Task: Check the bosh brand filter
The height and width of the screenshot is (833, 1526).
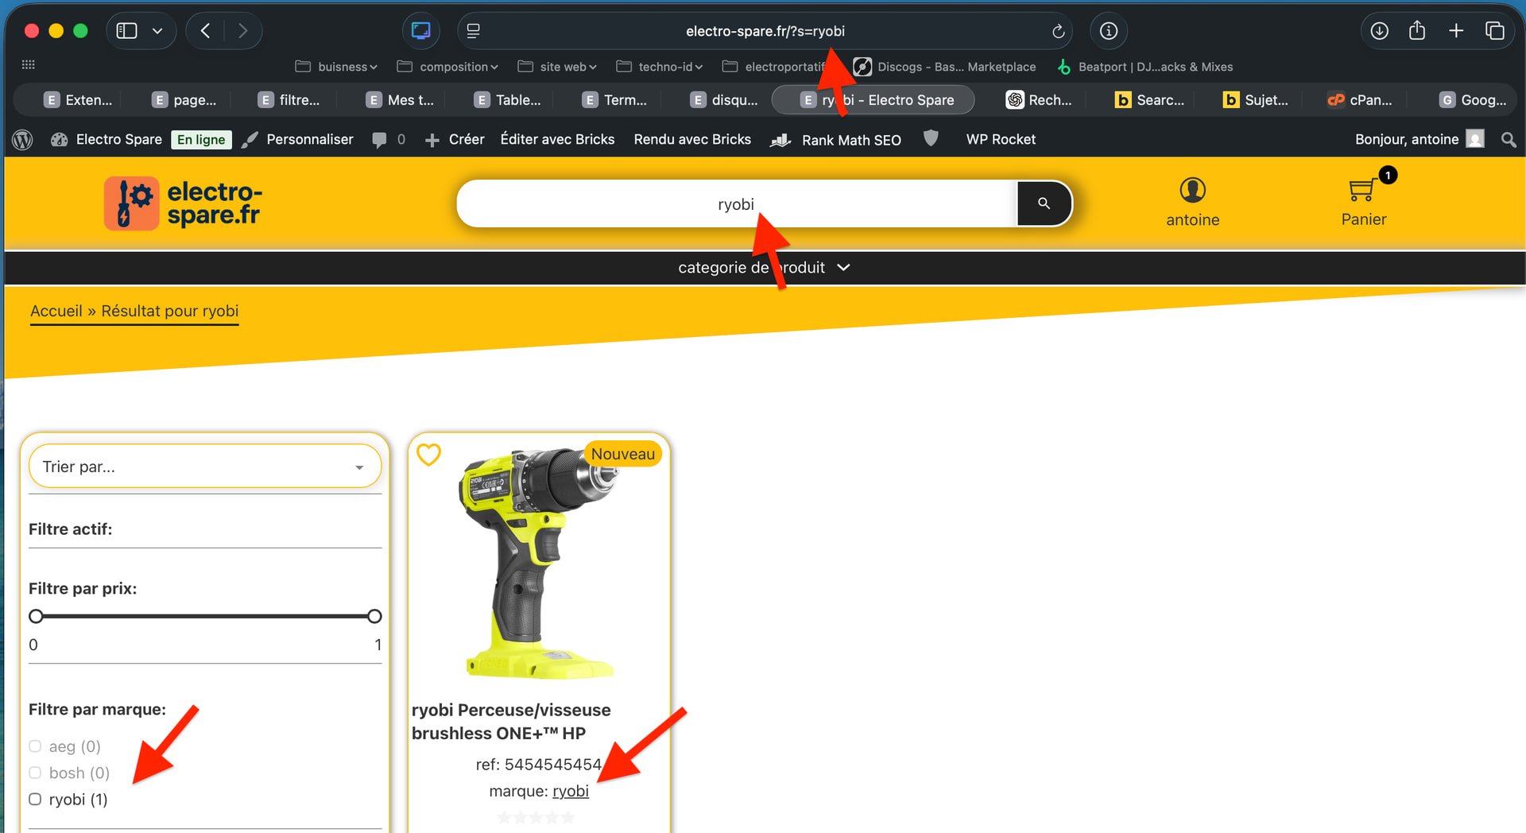Action: (x=35, y=773)
